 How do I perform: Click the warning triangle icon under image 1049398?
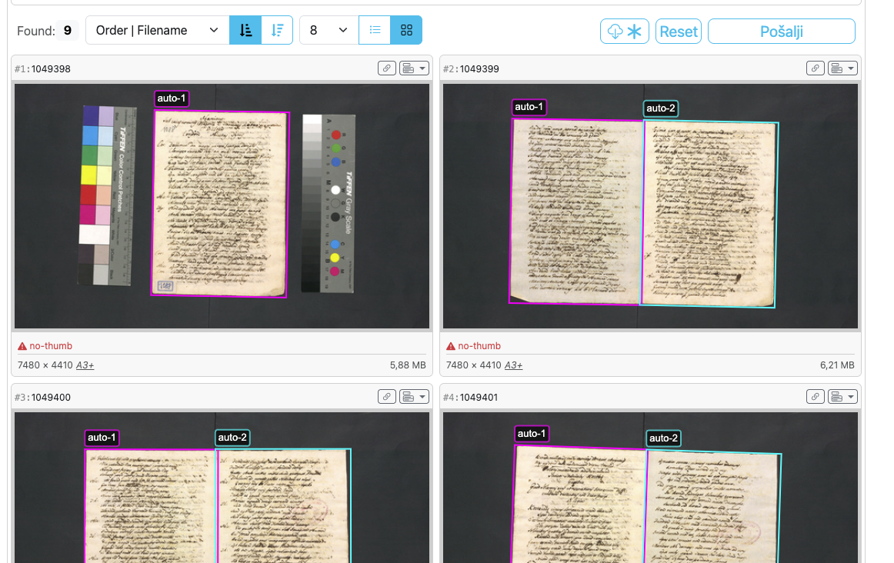click(x=22, y=346)
